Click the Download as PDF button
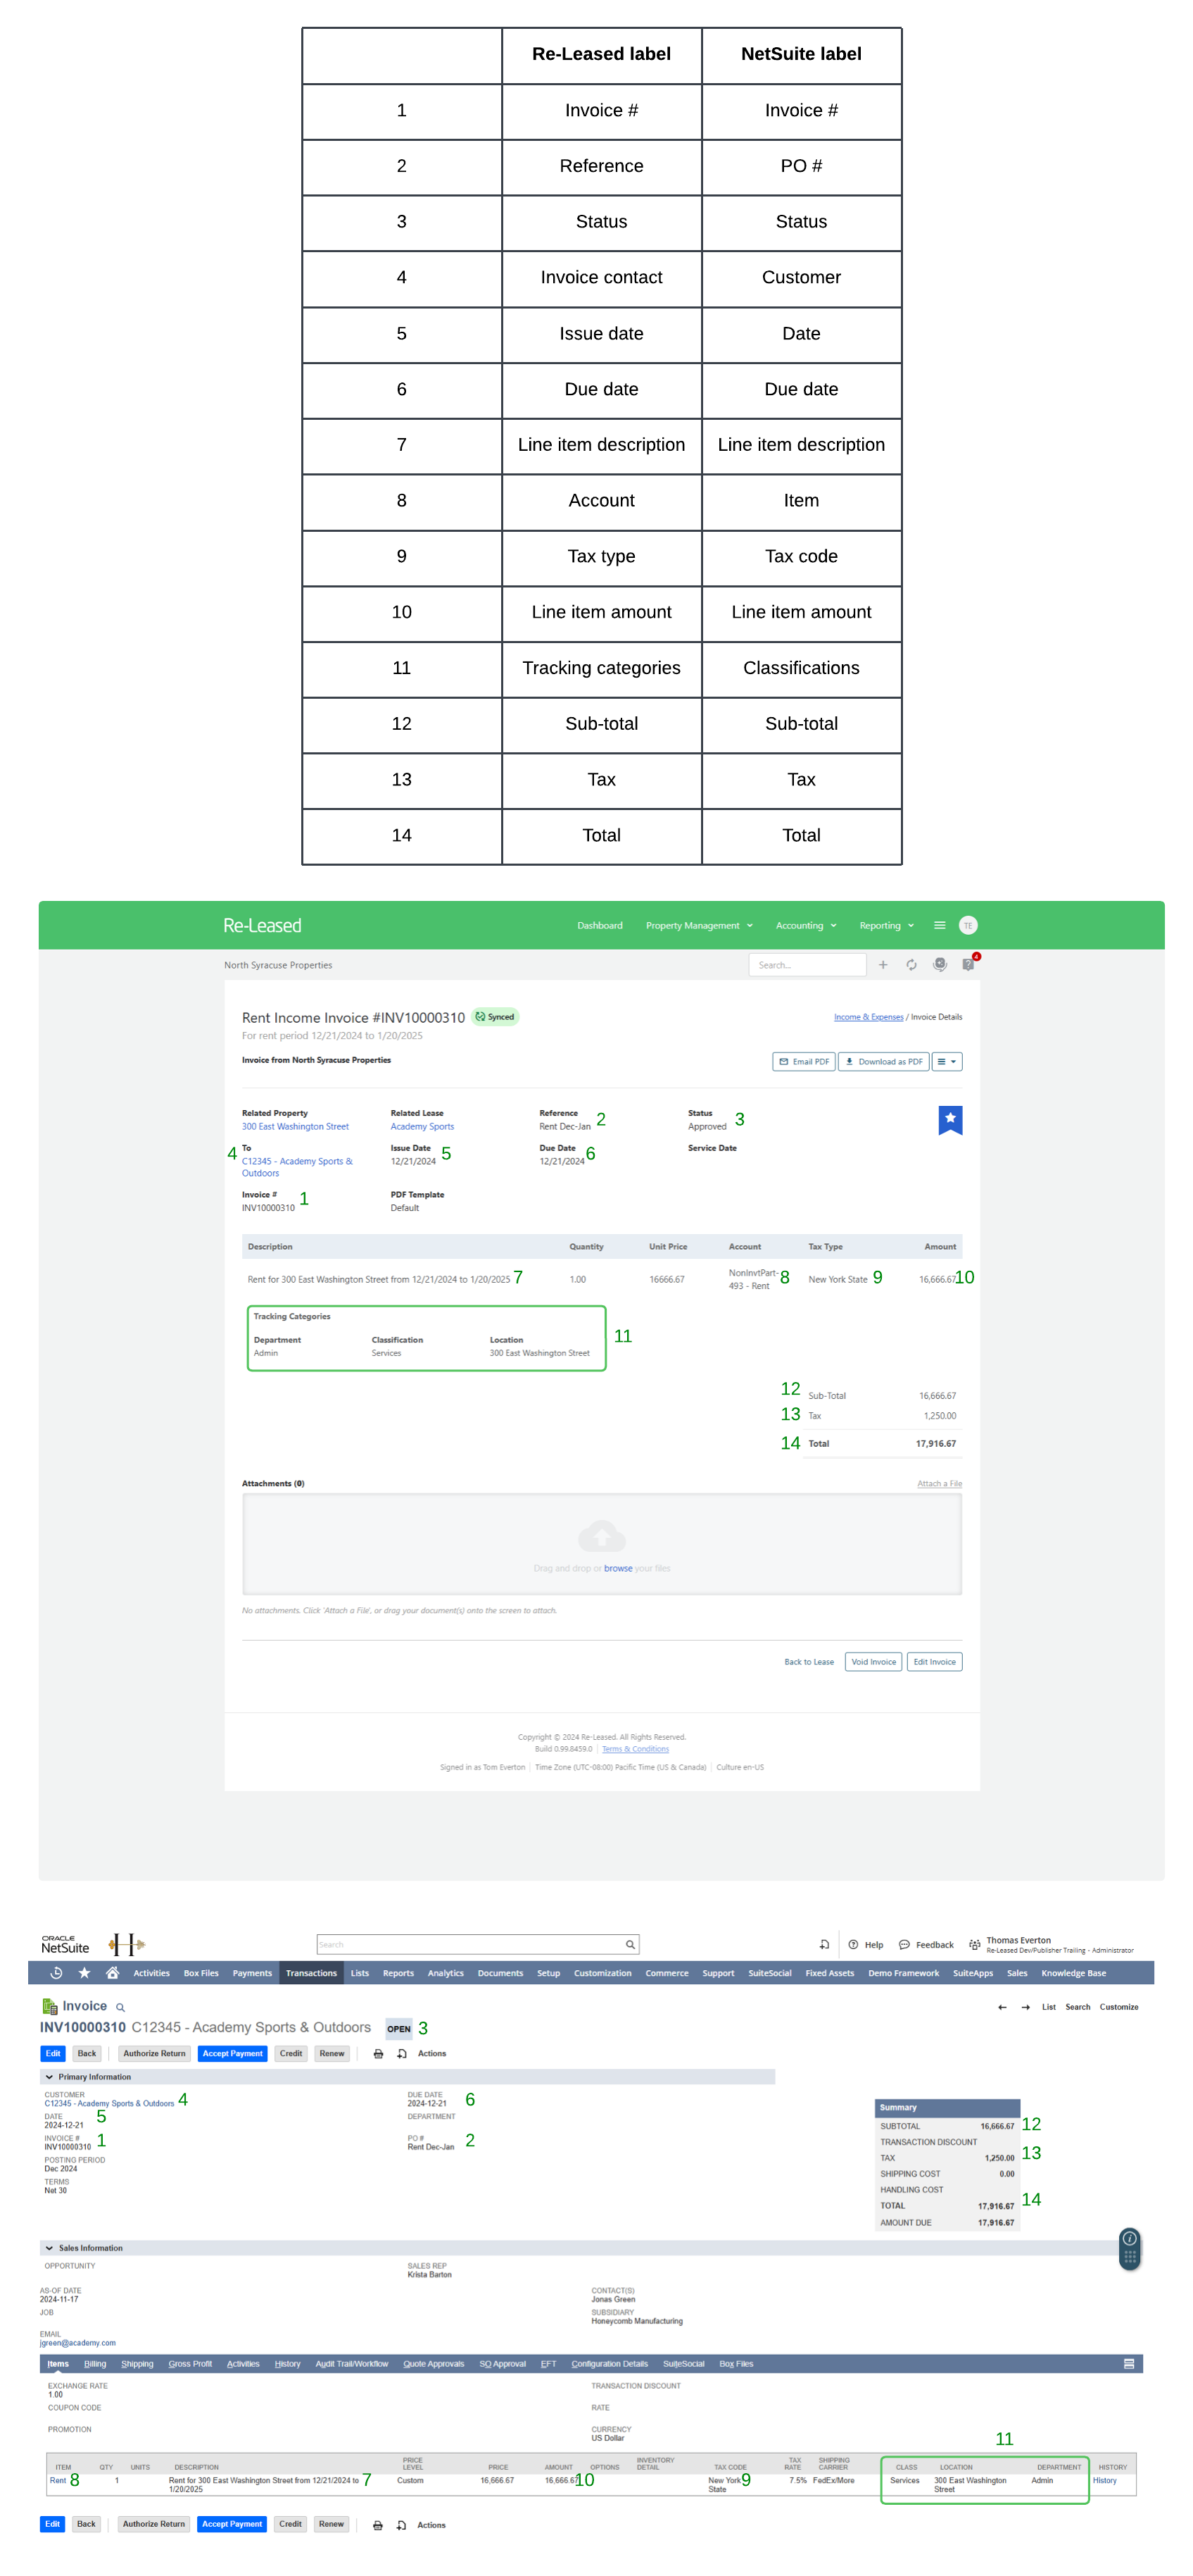The height and width of the screenshot is (2576, 1193). (883, 1062)
